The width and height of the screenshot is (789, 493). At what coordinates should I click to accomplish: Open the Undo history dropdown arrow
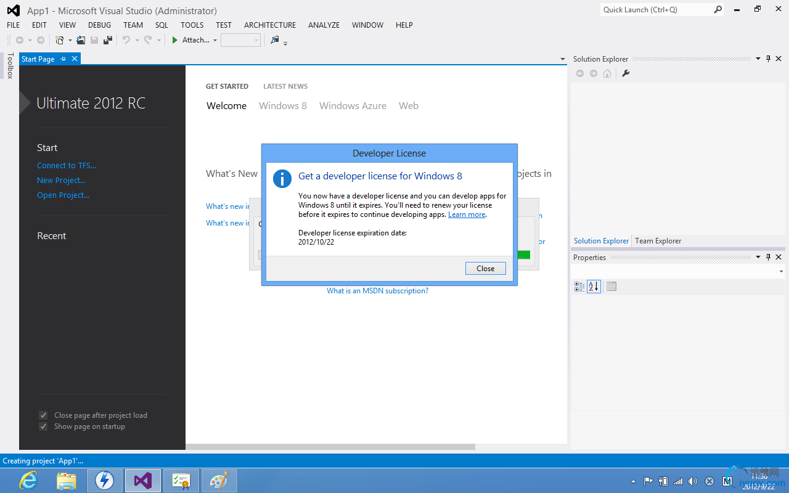pyautogui.click(x=137, y=41)
